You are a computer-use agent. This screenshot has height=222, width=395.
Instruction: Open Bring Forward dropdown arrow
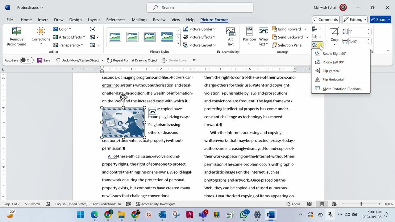pos(306,29)
